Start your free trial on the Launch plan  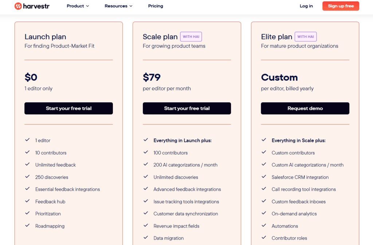click(x=68, y=108)
